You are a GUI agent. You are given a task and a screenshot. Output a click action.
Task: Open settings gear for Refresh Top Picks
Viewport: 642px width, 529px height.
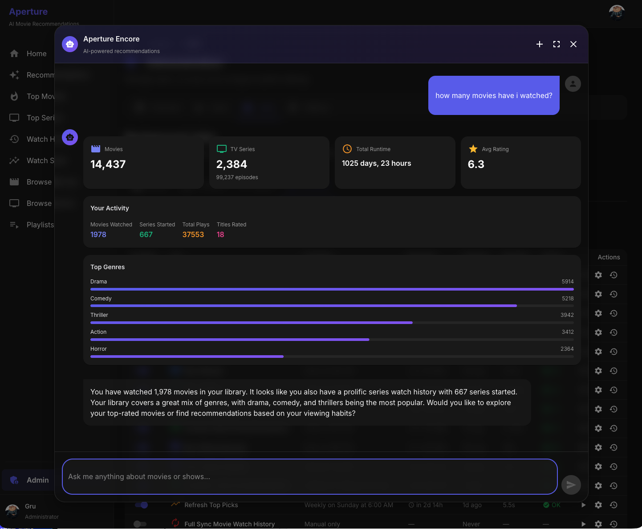point(598,505)
